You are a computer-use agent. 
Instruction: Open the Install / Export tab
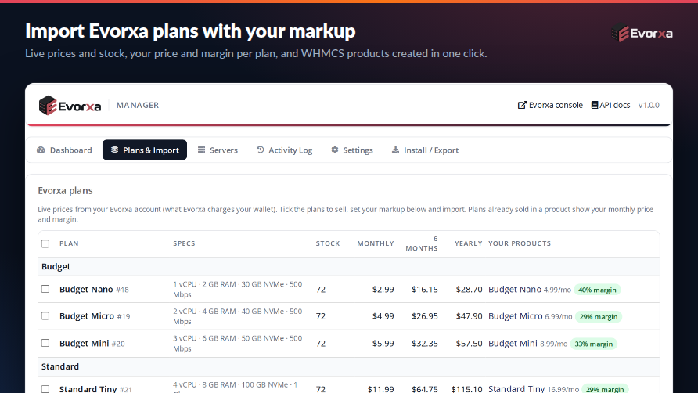tap(425, 150)
